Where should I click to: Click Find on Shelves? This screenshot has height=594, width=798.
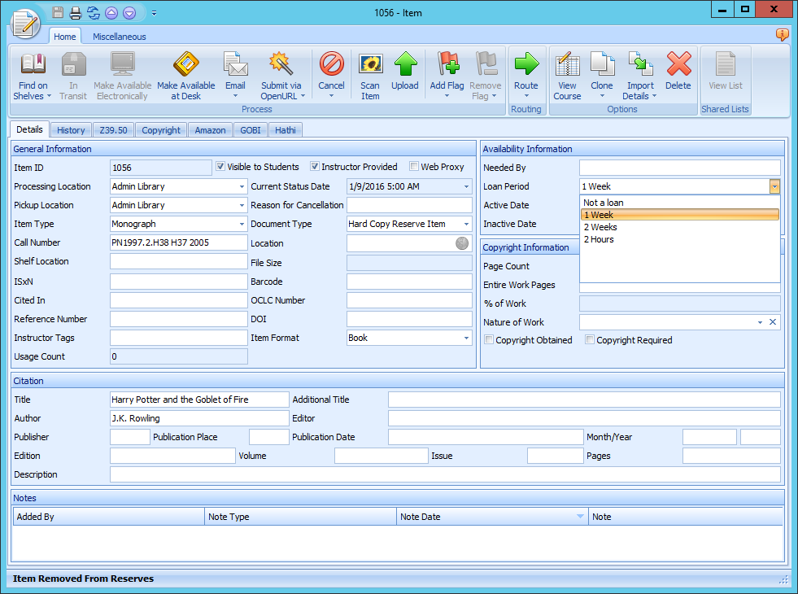point(32,74)
